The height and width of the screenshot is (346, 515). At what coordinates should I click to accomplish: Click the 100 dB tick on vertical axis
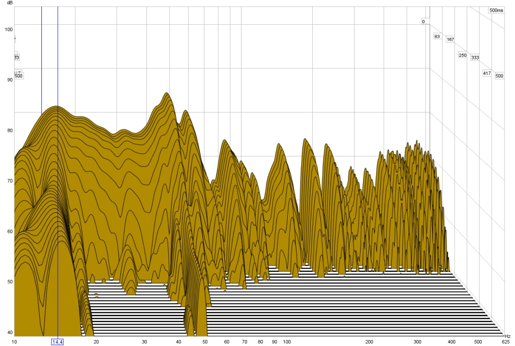coord(8,29)
